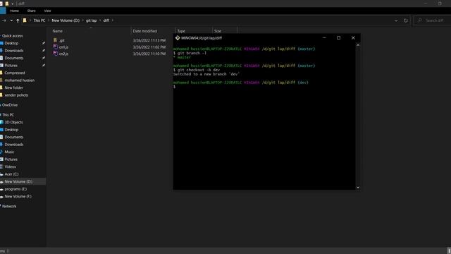Open 3D Objects under This PC
The height and width of the screenshot is (254, 451).
pyautogui.click(x=13, y=122)
